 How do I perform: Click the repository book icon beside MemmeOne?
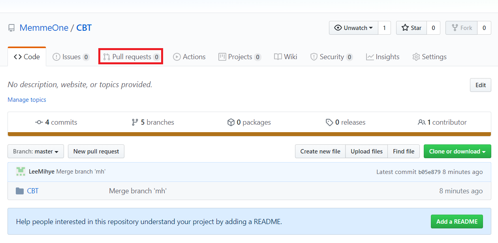11,28
